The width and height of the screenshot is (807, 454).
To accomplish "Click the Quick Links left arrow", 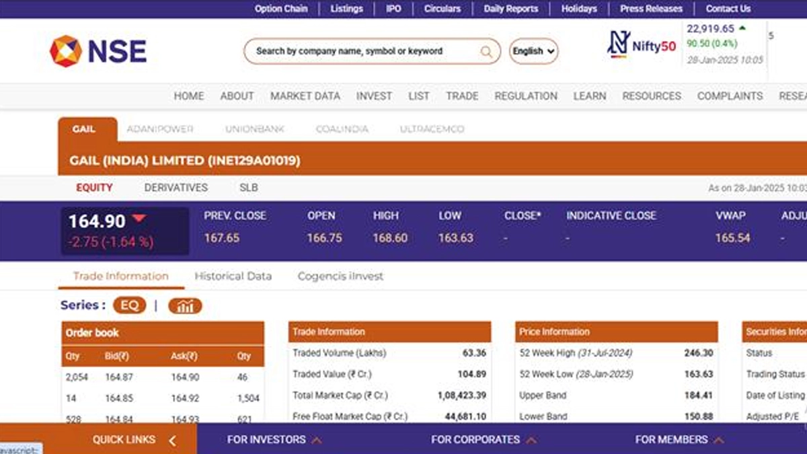I will [172, 441].
